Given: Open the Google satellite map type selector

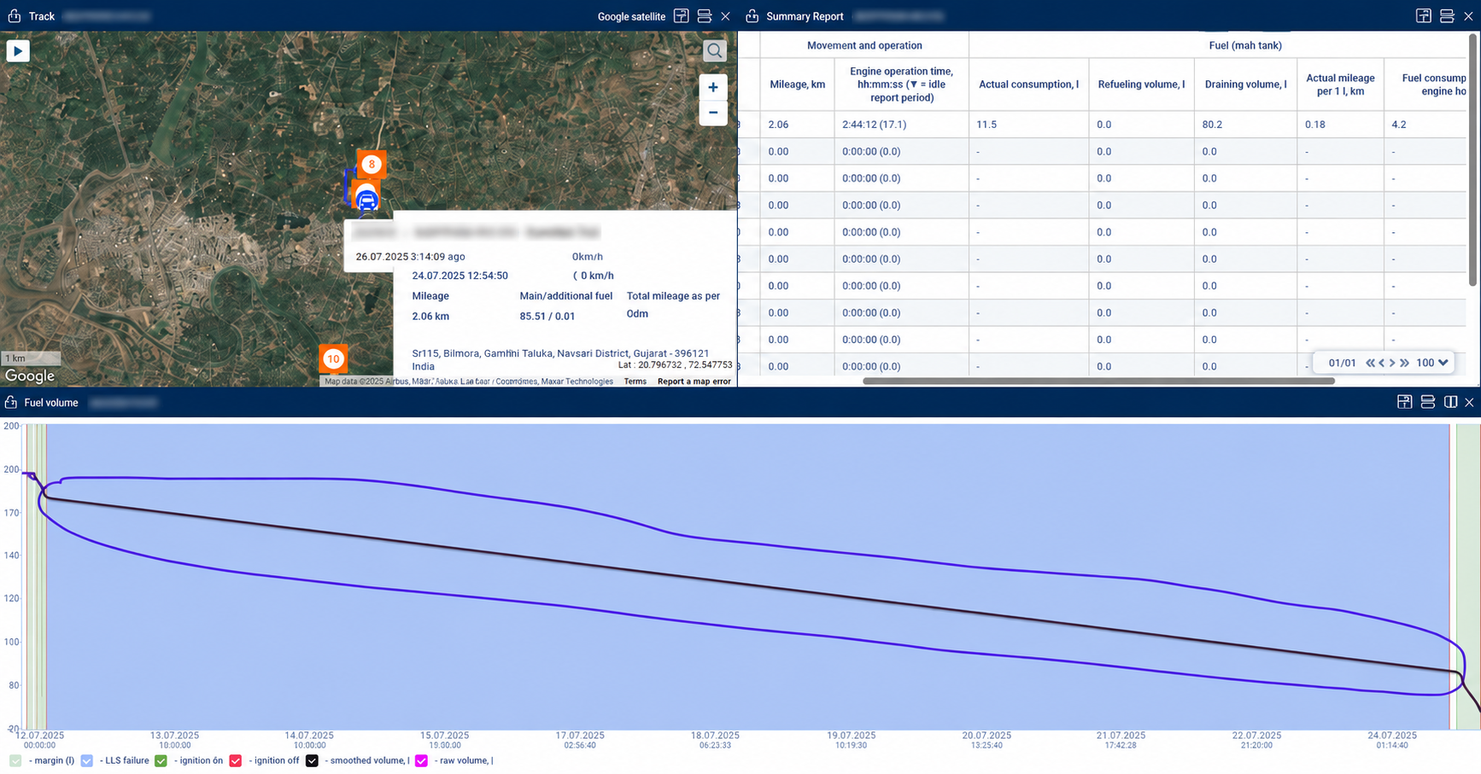Looking at the screenshot, I should [x=631, y=16].
